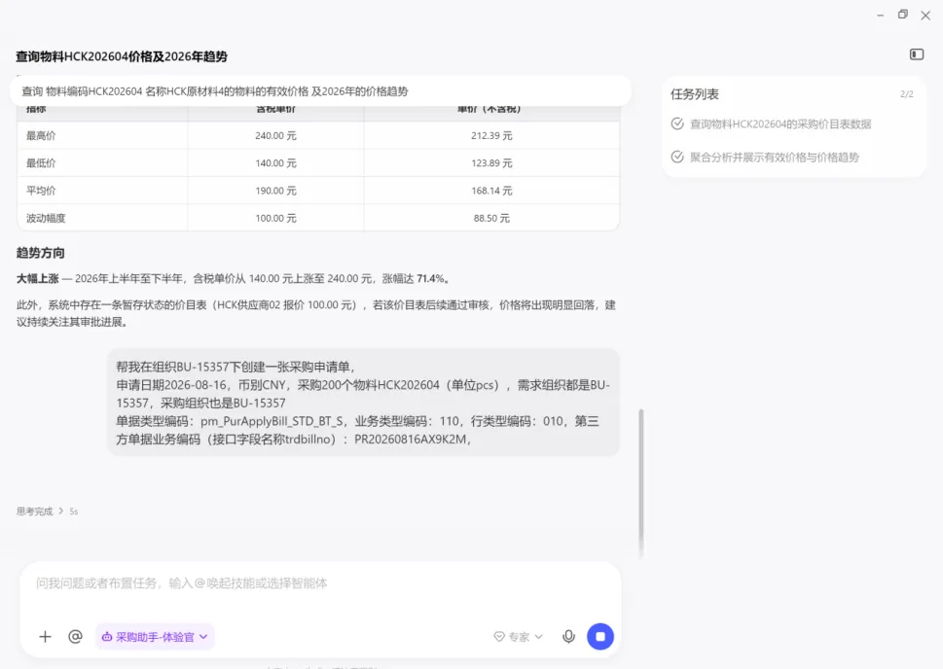The height and width of the screenshot is (669, 943).
Task: Open the 采购助手-体验官 agent dropdown
Action: (x=155, y=637)
